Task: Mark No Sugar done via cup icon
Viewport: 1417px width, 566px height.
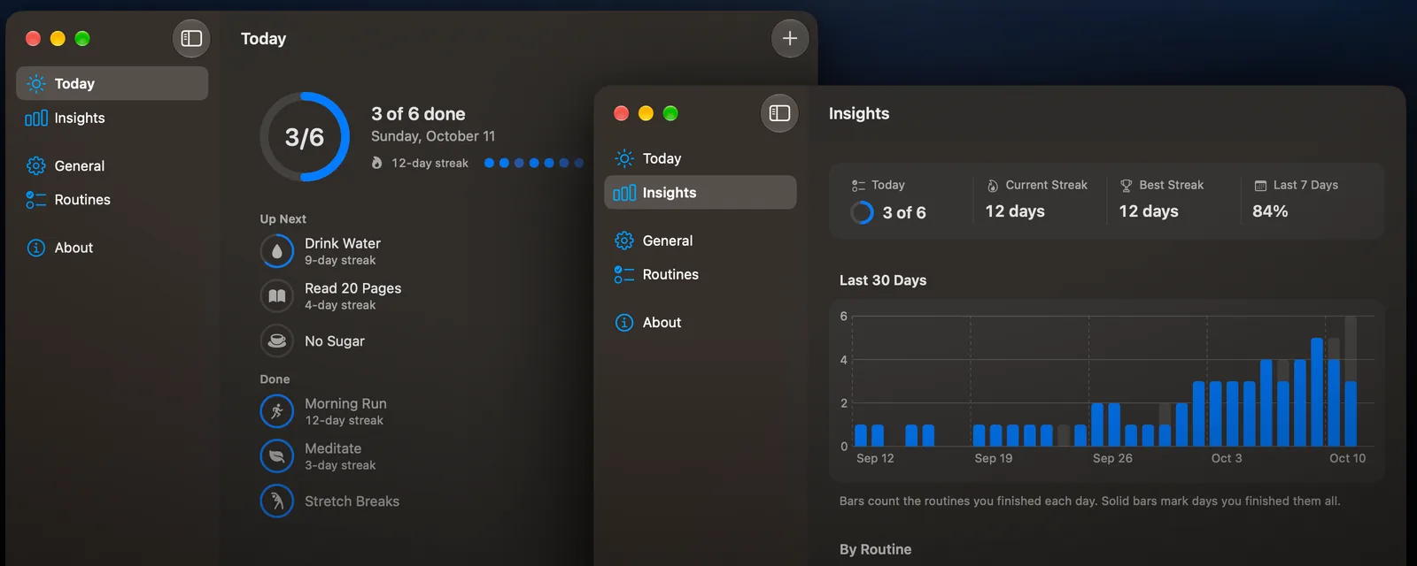Action: click(277, 340)
